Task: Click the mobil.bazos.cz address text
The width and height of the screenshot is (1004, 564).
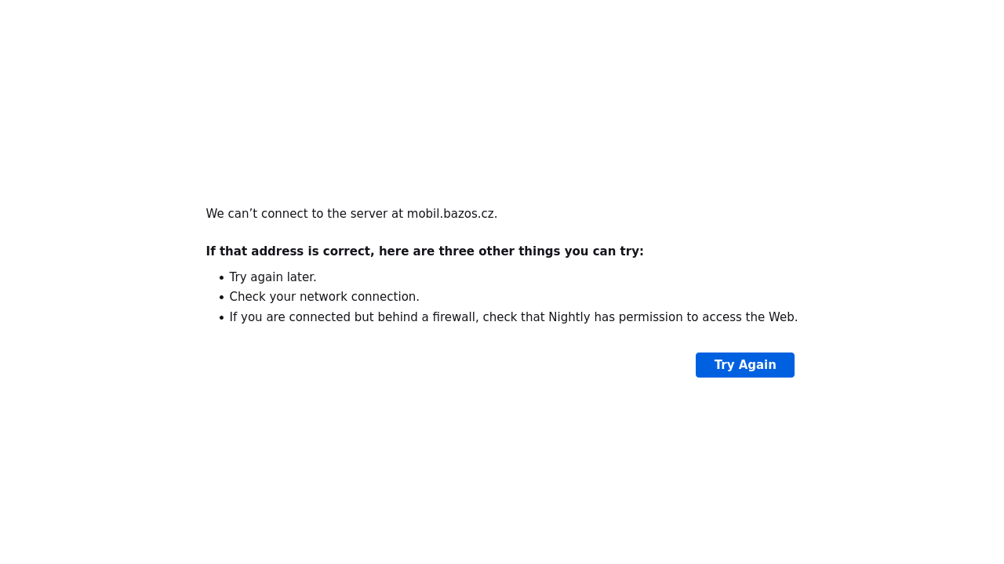Action: pyautogui.click(x=451, y=214)
